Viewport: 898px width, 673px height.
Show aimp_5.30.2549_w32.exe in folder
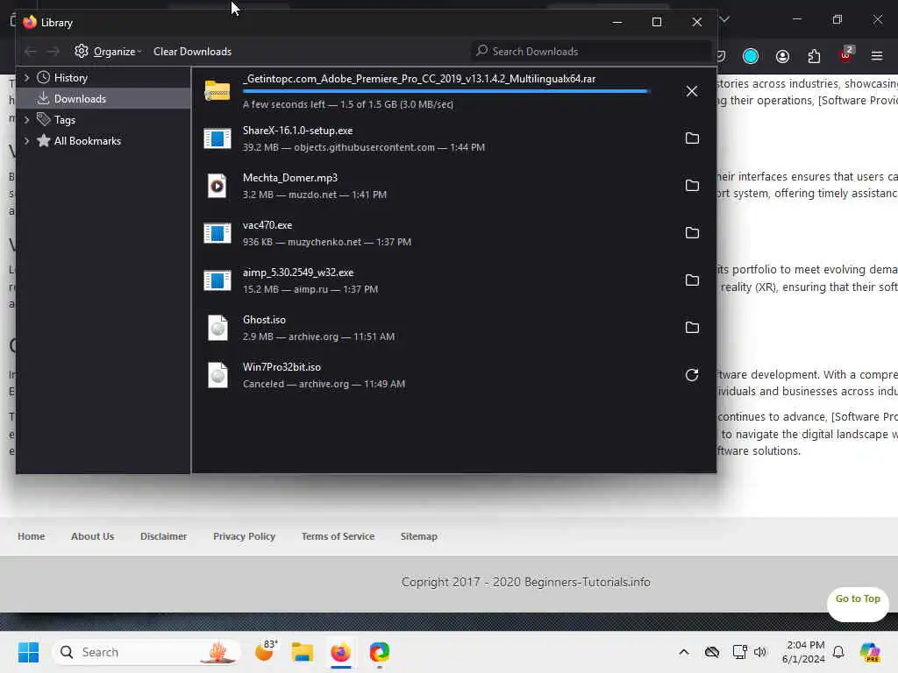(692, 280)
